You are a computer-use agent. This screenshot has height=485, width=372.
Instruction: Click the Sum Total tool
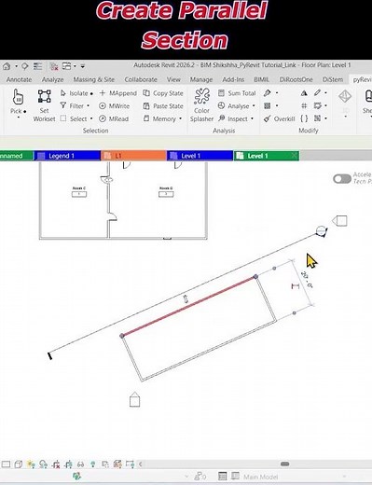point(237,93)
